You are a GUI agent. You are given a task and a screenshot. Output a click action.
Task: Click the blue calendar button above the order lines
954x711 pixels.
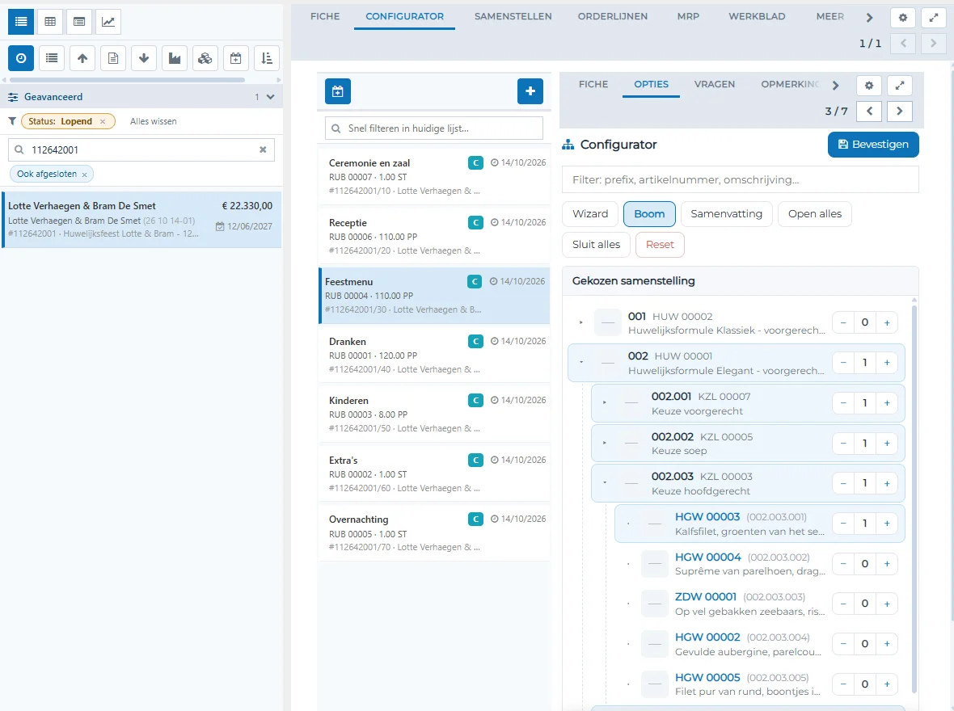click(338, 91)
